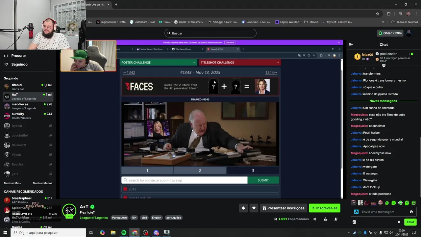The width and height of the screenshot is (421, 237).
Task: Click the green Chat send button
Action: click(410, 222)
